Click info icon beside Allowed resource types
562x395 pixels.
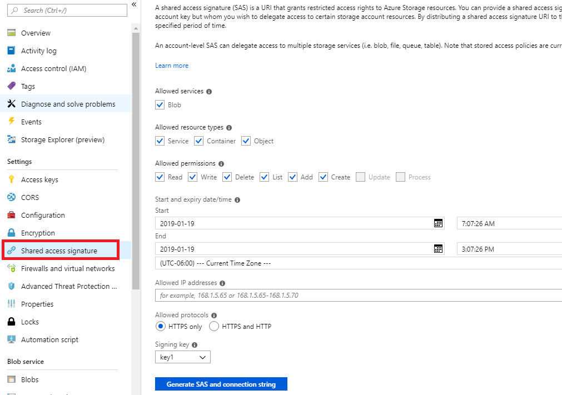click(x=229, y=128)
